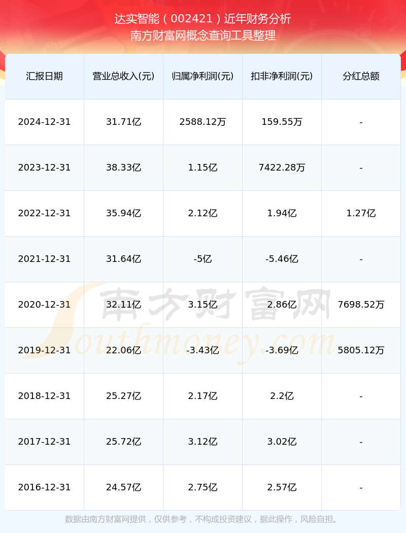This screenshot has width=406, height=533.
Task: Select revenue value 24.57亿
Action: pyautogui.click(x=124, y=487)
